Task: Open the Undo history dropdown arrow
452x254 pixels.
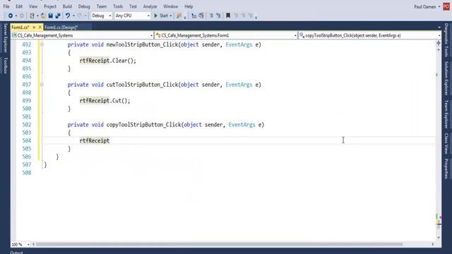Action: 73,16
